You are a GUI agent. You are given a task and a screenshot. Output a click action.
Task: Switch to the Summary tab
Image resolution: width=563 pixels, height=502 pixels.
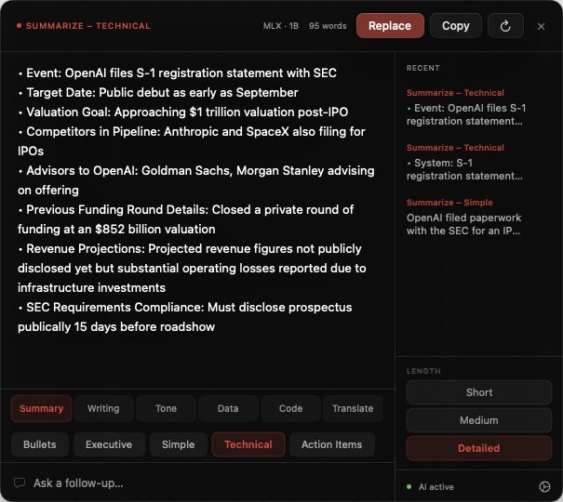(41, 408)
